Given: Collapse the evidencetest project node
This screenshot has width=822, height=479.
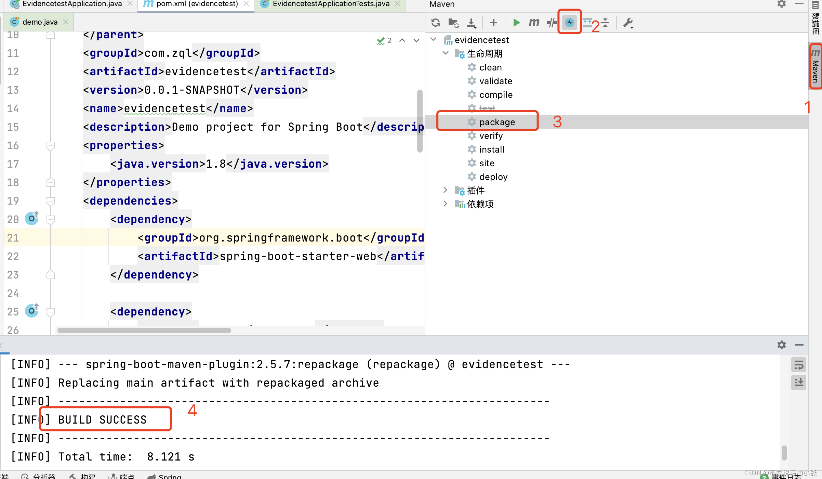Looking at the screenshot, I should (433, 39).
